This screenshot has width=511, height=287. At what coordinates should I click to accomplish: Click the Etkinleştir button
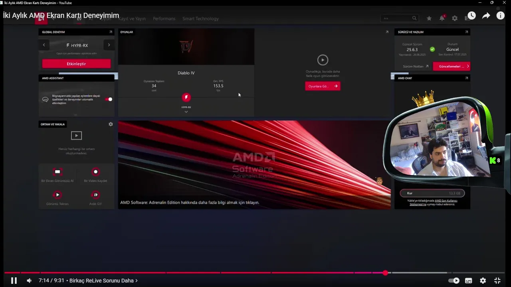[x=76, y=64]
